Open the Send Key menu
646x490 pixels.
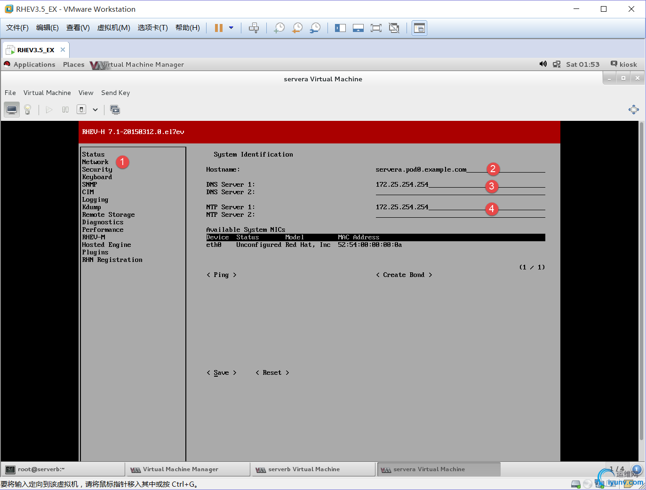point(116,93)
